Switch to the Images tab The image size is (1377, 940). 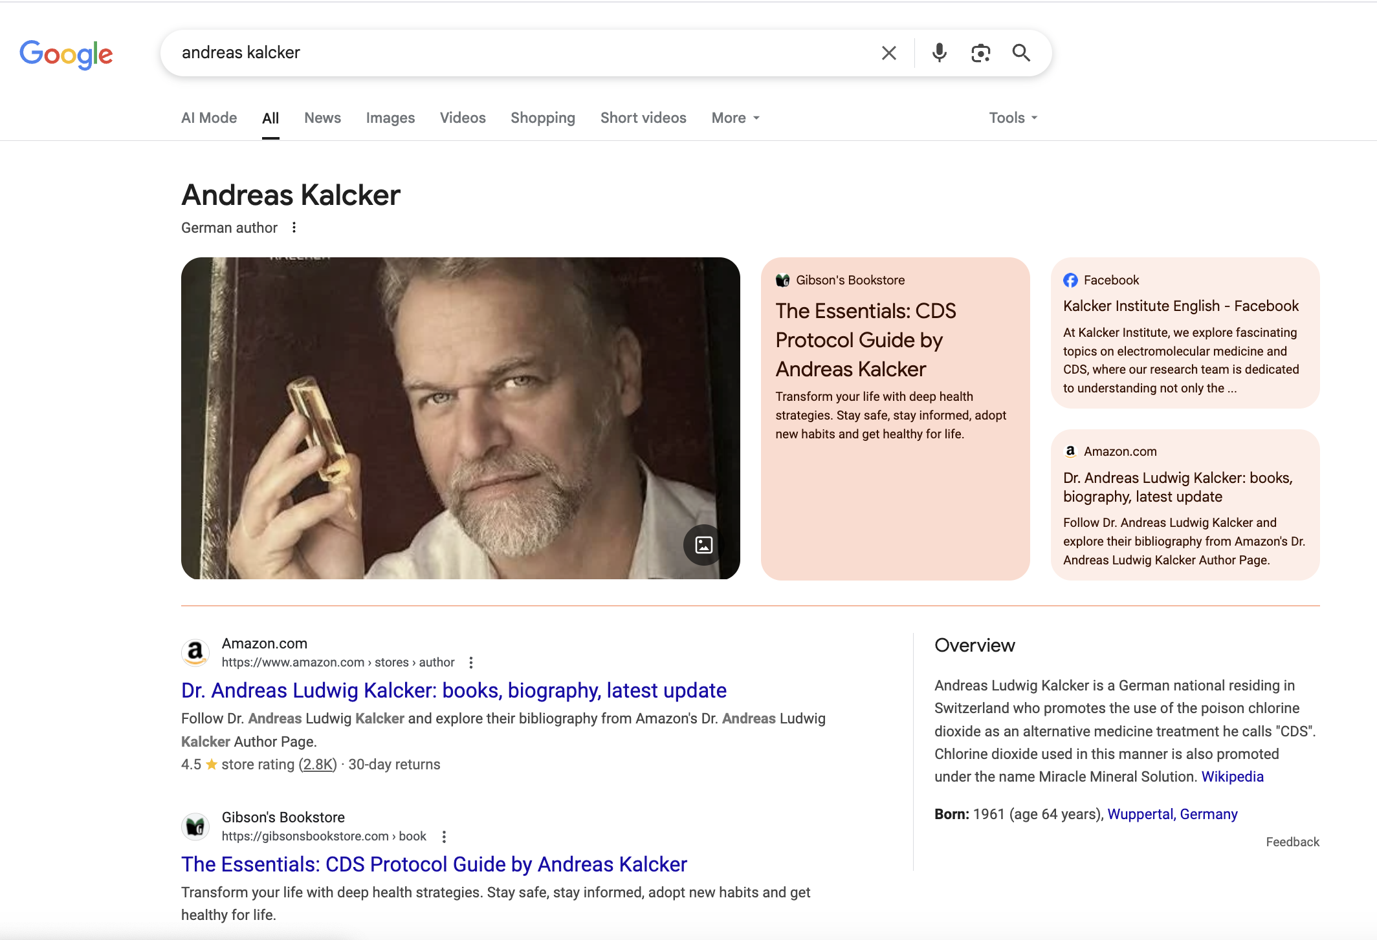click(x=390, y=118)
